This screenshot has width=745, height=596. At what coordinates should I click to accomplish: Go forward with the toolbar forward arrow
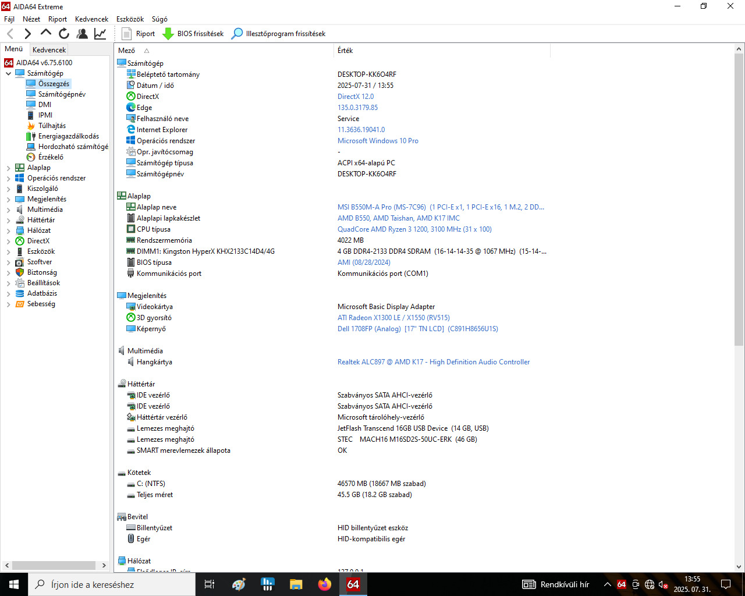(x=27, y=34)
